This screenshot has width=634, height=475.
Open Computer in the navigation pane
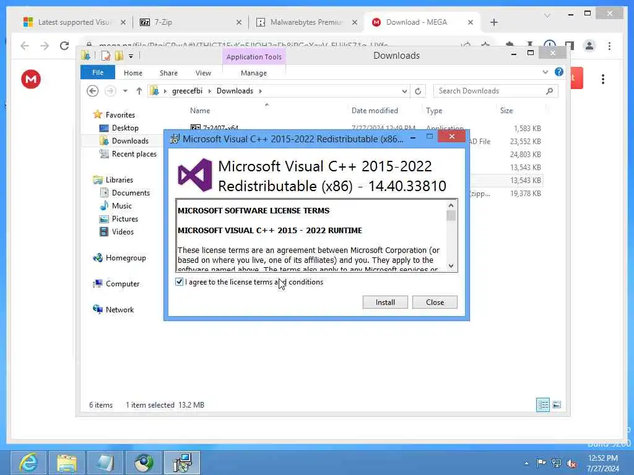[122, 283]
